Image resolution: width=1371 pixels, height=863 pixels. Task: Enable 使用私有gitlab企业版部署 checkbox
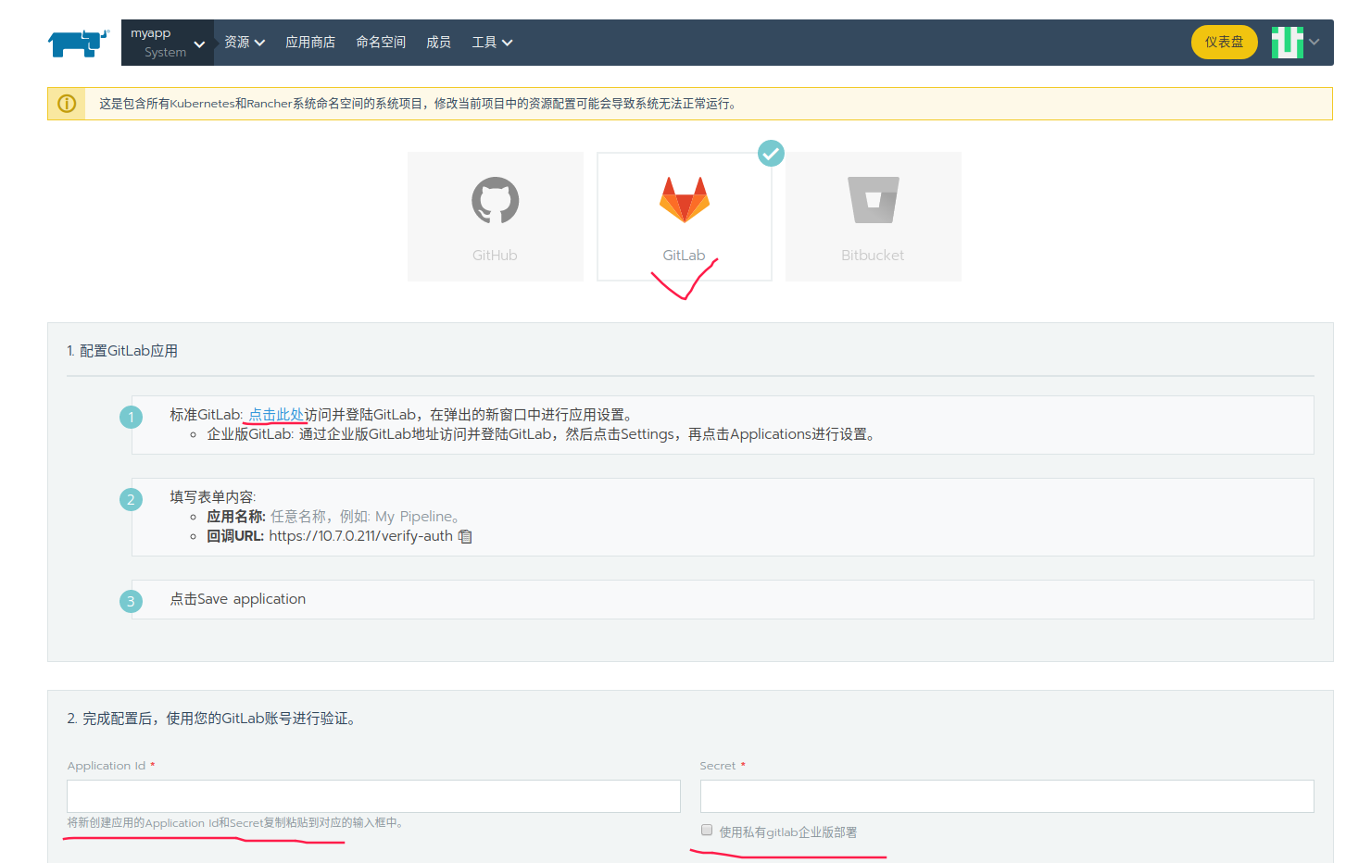pyautogui.click(x=707, y=830)
